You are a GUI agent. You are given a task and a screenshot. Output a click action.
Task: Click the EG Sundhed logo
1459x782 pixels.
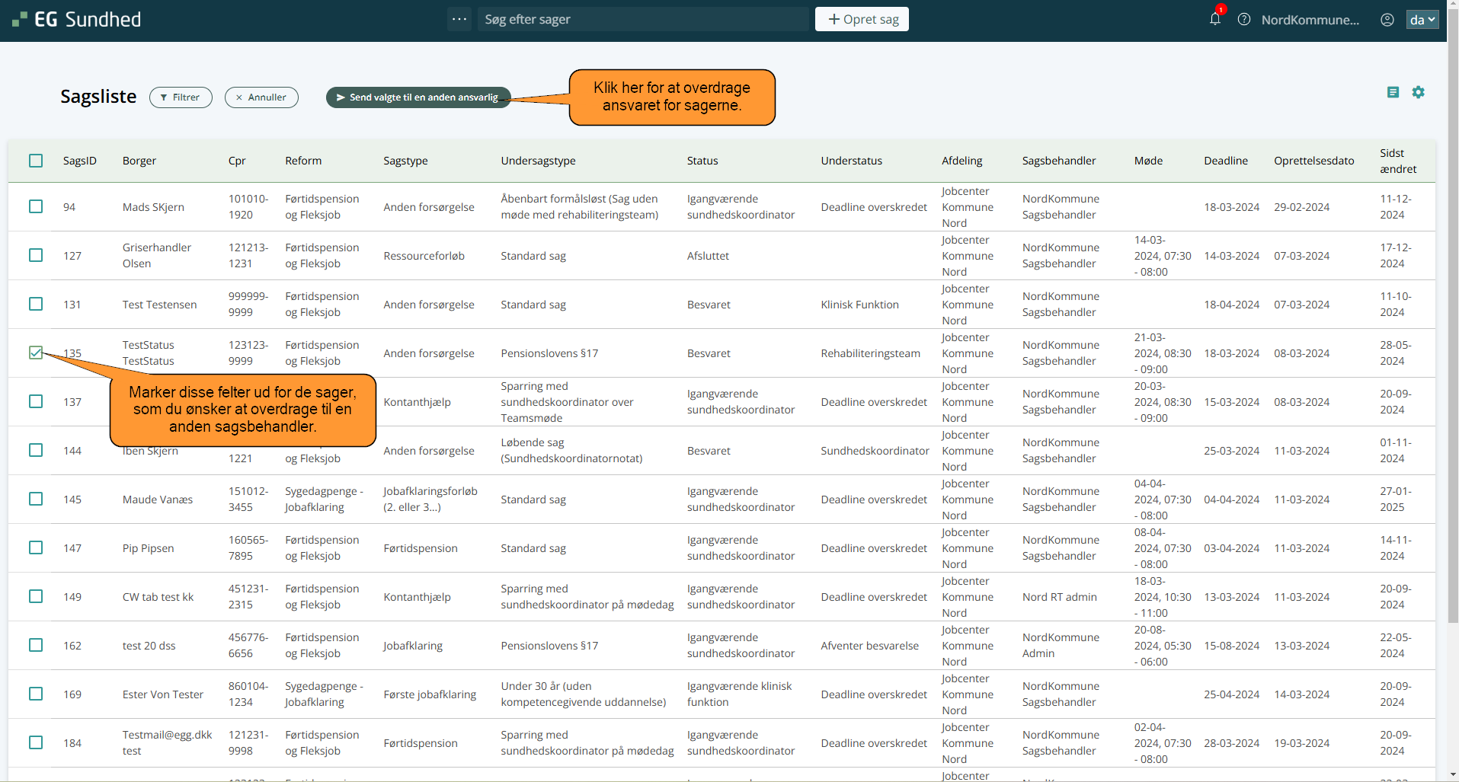pos(77,20)
